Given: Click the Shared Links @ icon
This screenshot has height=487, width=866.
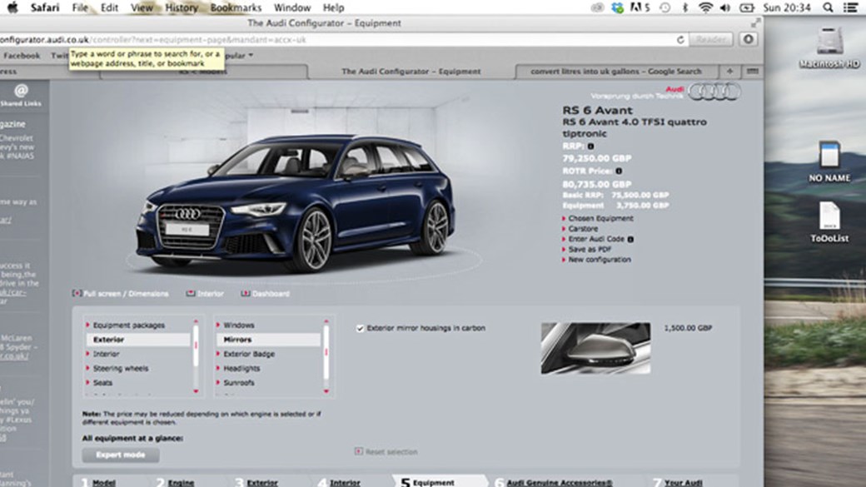Looking at the screenshot, I should point(21,91).
